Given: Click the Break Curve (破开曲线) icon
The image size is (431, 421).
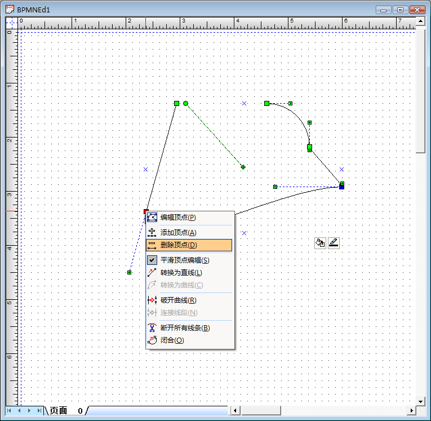Looking at the screenshot, I should click(152, 300).
